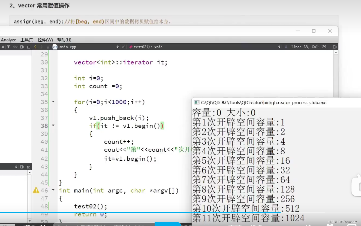Open the 工具(T) menu
361x226 pixels.
coord(27,40)
